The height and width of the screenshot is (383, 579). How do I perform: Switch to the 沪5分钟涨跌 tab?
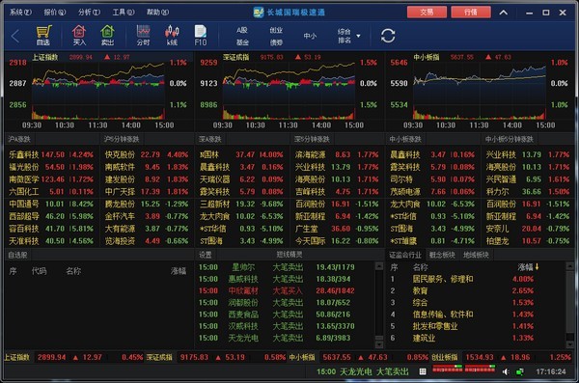[x=122, y=139]
